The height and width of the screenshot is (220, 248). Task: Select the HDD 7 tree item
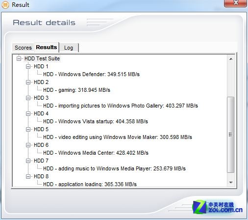click(41, 161)
